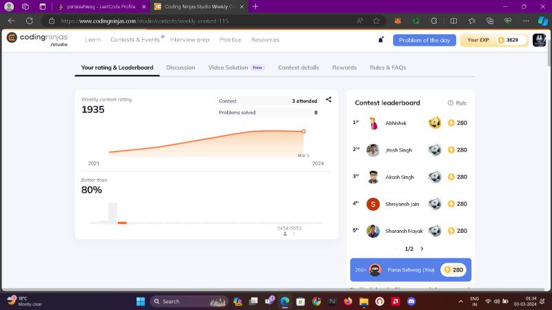The width and height of the screenshot is (552, 310).
Task: Close the LeetCode Profile tab
Action: coord(144,7)
